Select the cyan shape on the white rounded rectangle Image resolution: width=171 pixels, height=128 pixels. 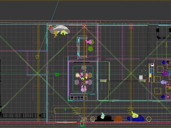[x=79, y=40]
